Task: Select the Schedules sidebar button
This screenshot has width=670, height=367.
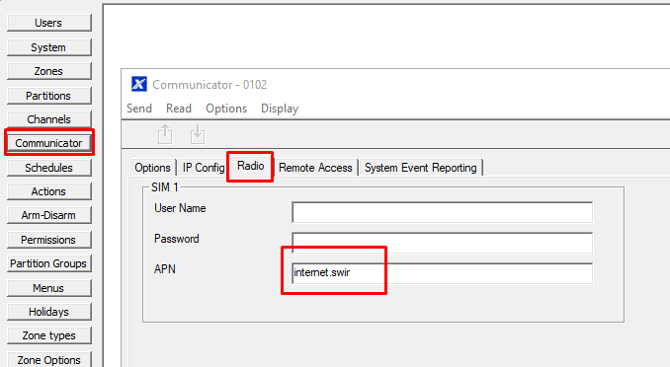Action: point(48,168)
